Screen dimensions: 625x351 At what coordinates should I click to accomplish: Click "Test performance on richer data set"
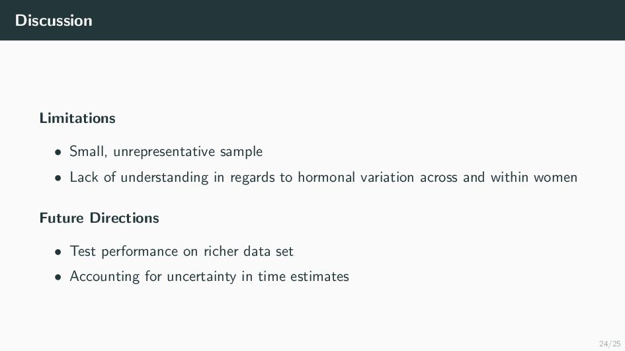pos(181,251)
